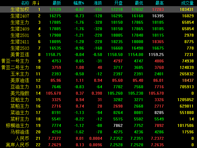Sort by the 最低 column header
This screenshot has width=197, height=148.
click(139, 3)
